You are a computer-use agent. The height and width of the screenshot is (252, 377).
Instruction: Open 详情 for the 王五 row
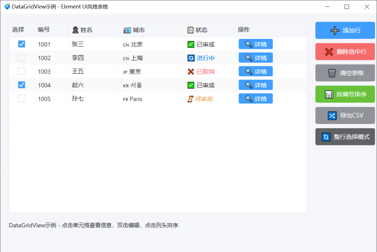[x=255, y=71]
